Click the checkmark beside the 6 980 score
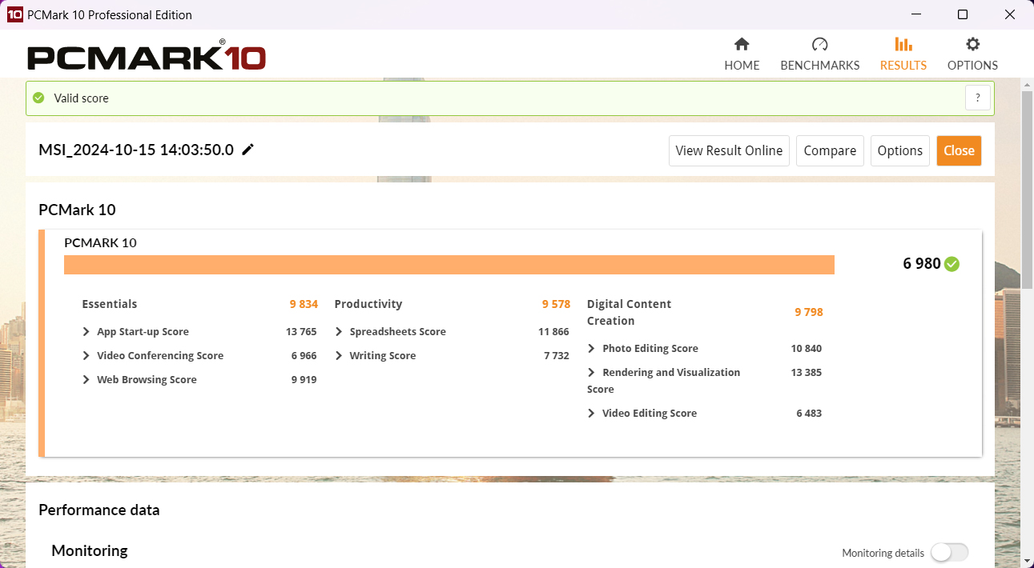The height and width of the screenshot is (568, 1034). 951,263
